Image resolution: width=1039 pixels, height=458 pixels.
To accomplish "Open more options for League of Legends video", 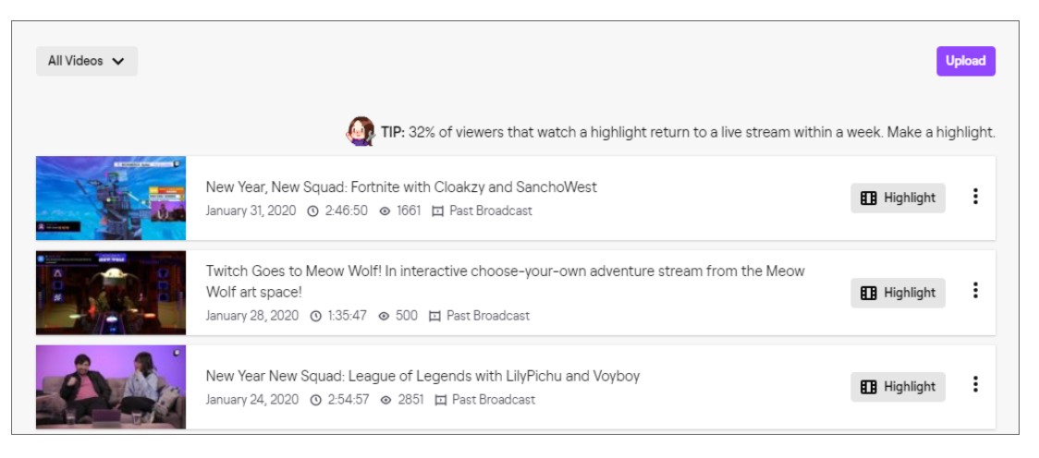I will 974,384.
